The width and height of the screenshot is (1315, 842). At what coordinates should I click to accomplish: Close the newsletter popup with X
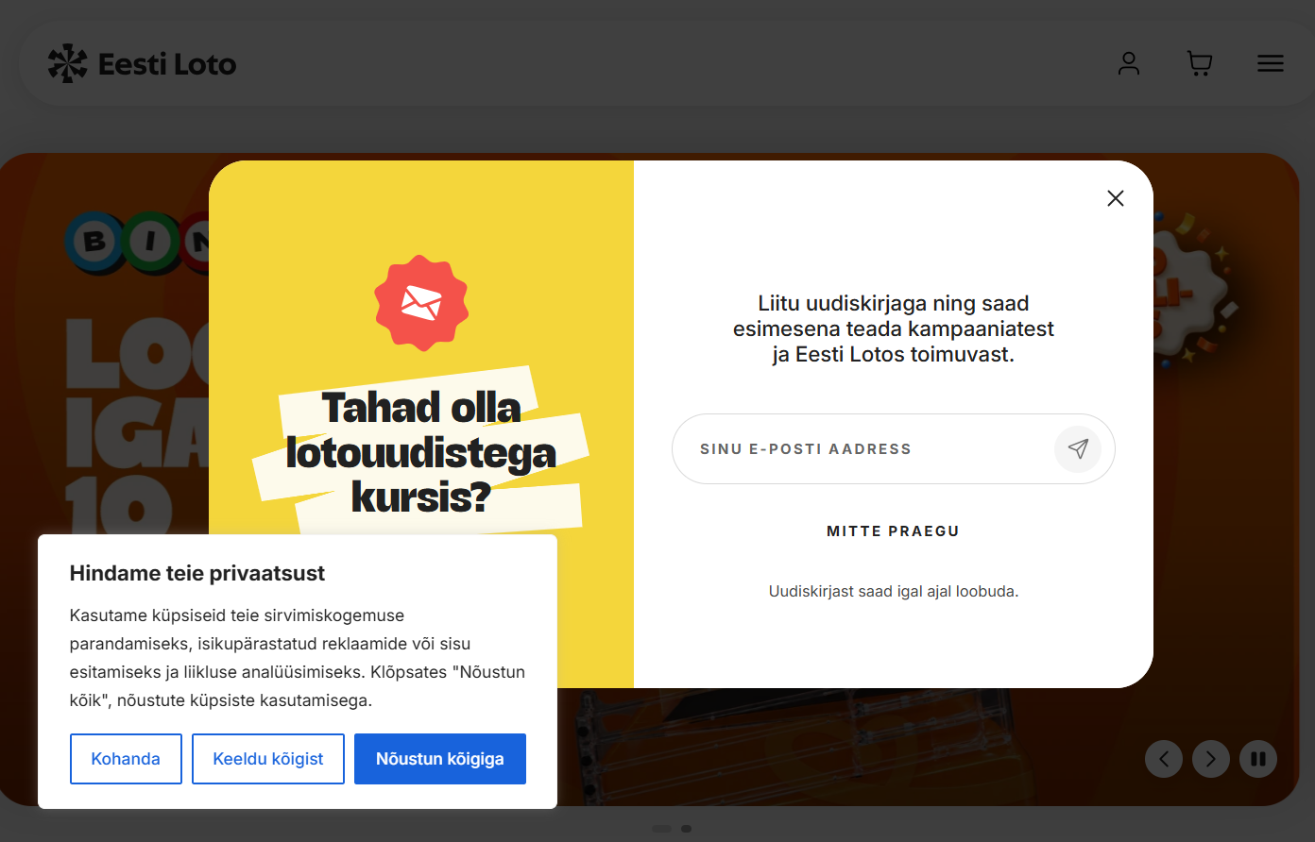[1116, 198]
